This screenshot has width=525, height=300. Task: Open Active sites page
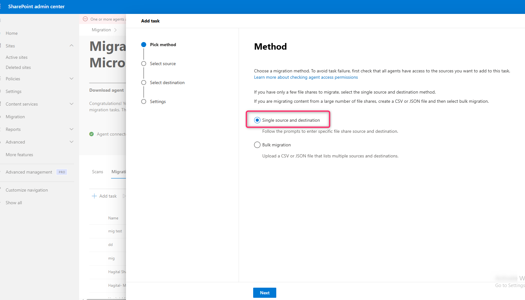tap(16, 57)
